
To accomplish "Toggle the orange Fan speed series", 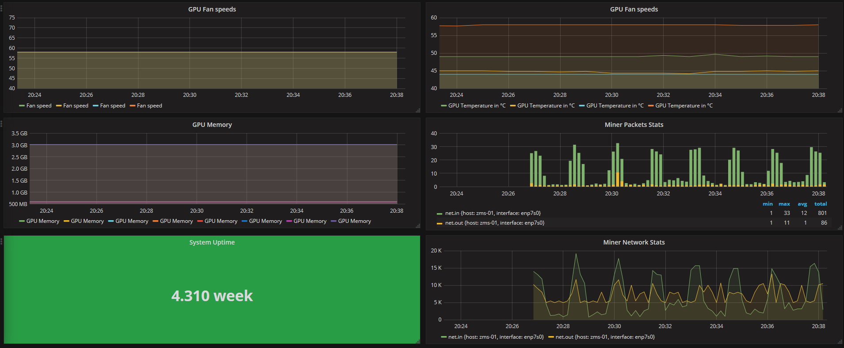I will pos(149,106).
